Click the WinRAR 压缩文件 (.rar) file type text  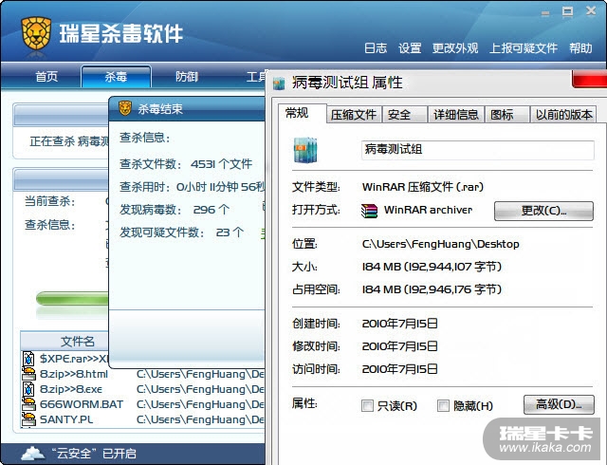(x=423, y=187)
